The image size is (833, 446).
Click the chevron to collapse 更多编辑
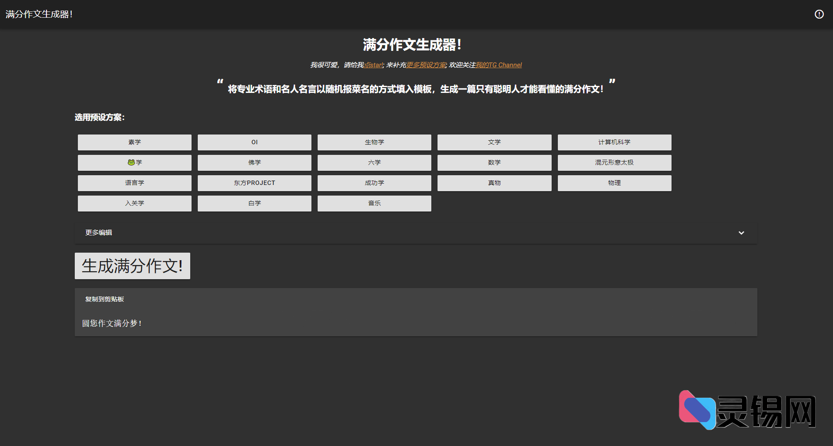tap(741, 232)
